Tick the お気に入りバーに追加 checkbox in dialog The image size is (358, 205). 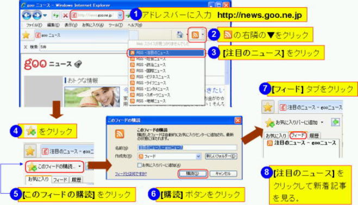click(139, 165)
